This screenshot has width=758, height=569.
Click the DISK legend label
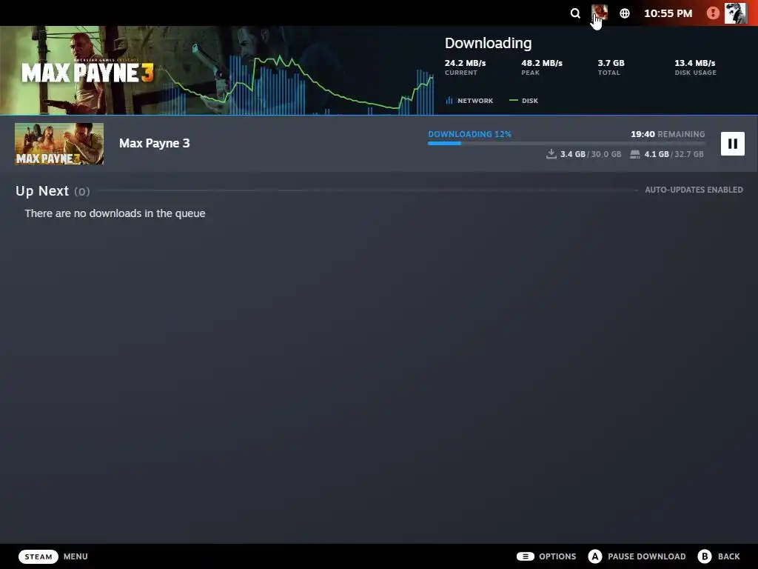tap(530, 101)
